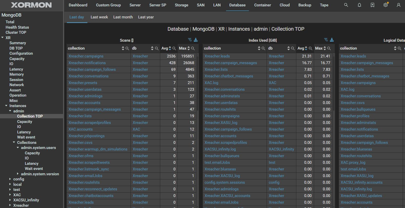Collapse the XR tree node

(3, 38)
